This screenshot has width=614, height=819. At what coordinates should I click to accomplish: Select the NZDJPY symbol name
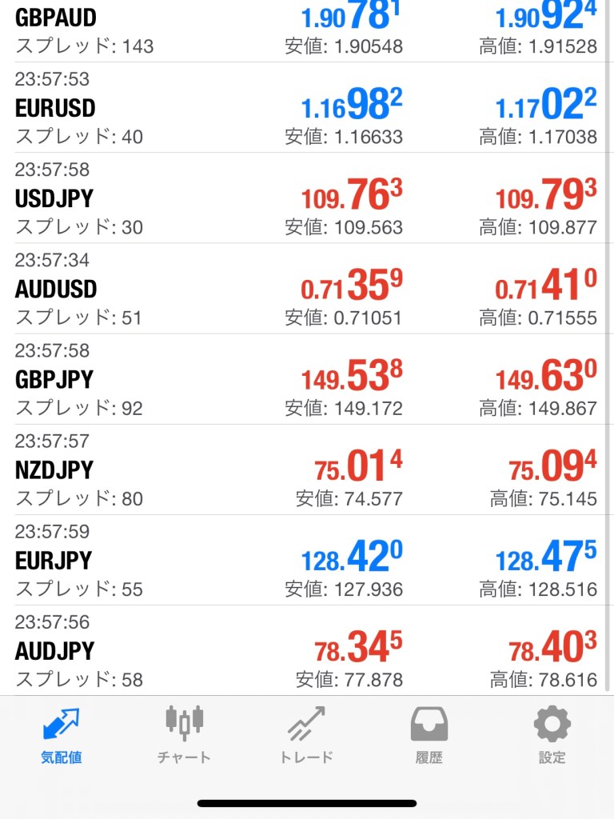pyautogui.click(x=54, y=469)
